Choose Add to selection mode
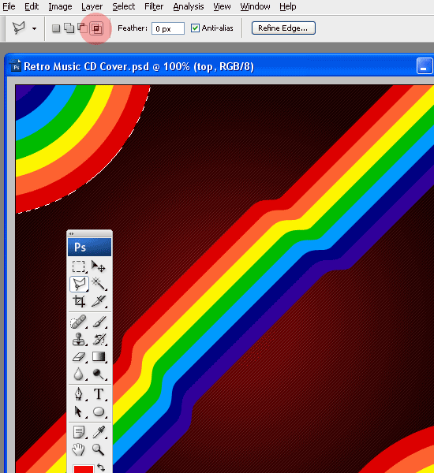434x473 pixels. (x=69, y=28)
